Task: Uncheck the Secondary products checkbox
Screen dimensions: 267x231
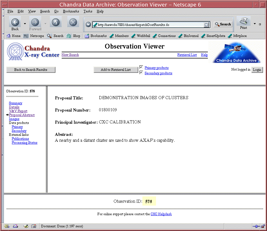Action: [141, 73]
